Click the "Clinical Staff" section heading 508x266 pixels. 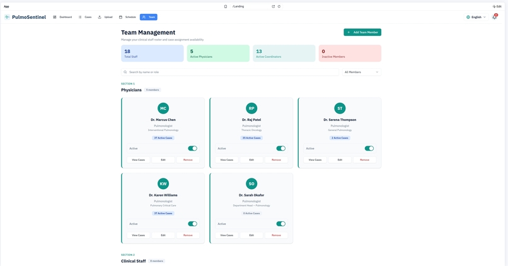(x=134, y=261)
